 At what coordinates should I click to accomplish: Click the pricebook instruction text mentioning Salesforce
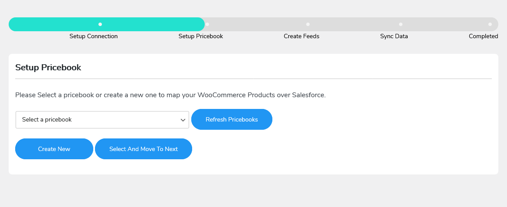point(170,95)
